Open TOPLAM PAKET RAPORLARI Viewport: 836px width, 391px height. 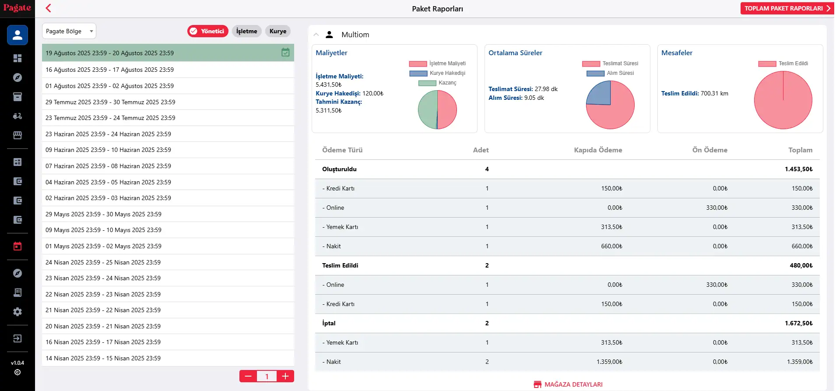tap(787, 8)
